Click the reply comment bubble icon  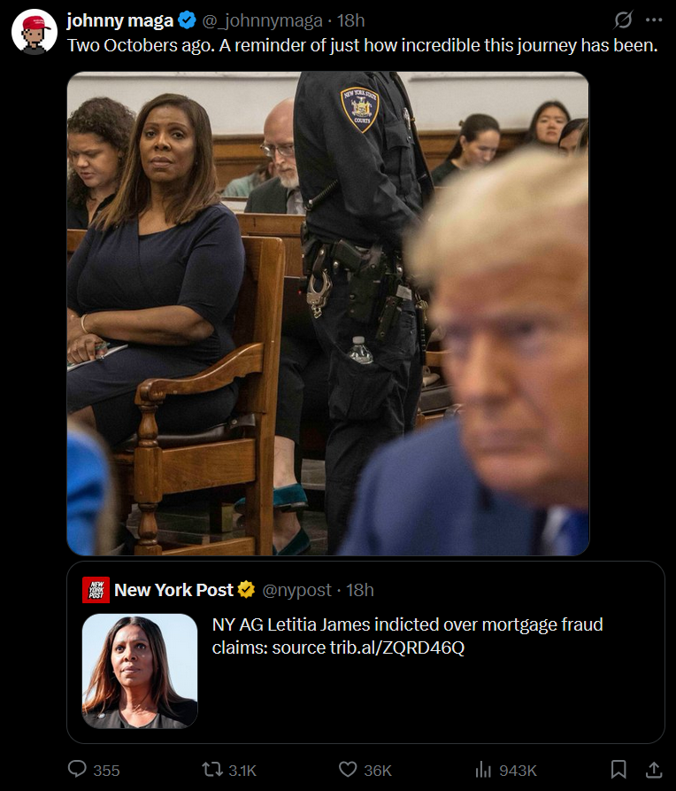[x=78, y=770]
